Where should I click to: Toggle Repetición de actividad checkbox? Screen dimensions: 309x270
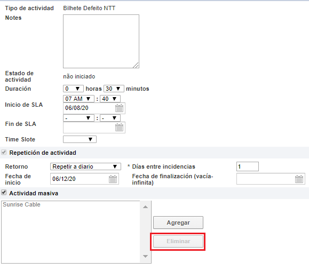pos(4,153)
